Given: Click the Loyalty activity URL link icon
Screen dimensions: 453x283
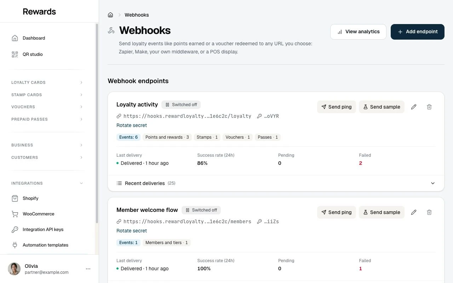Looking at the screenshot, I should click(119, 116).
